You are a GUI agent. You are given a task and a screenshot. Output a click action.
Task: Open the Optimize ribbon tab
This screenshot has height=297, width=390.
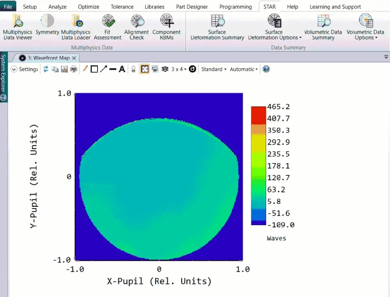tap(89, 7)
